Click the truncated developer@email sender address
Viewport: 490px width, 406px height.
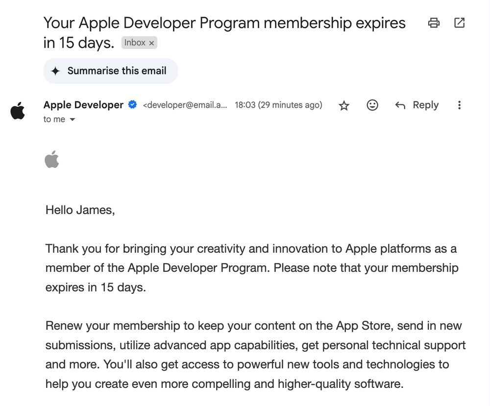pos(185,105)
